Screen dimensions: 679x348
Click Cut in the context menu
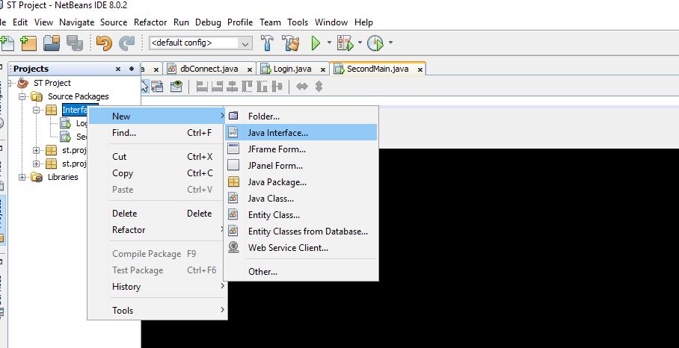coord(158,157)
